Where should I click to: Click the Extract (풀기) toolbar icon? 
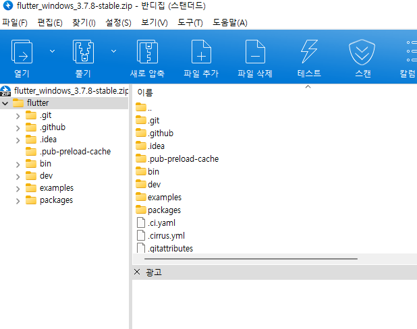[83, 51]
